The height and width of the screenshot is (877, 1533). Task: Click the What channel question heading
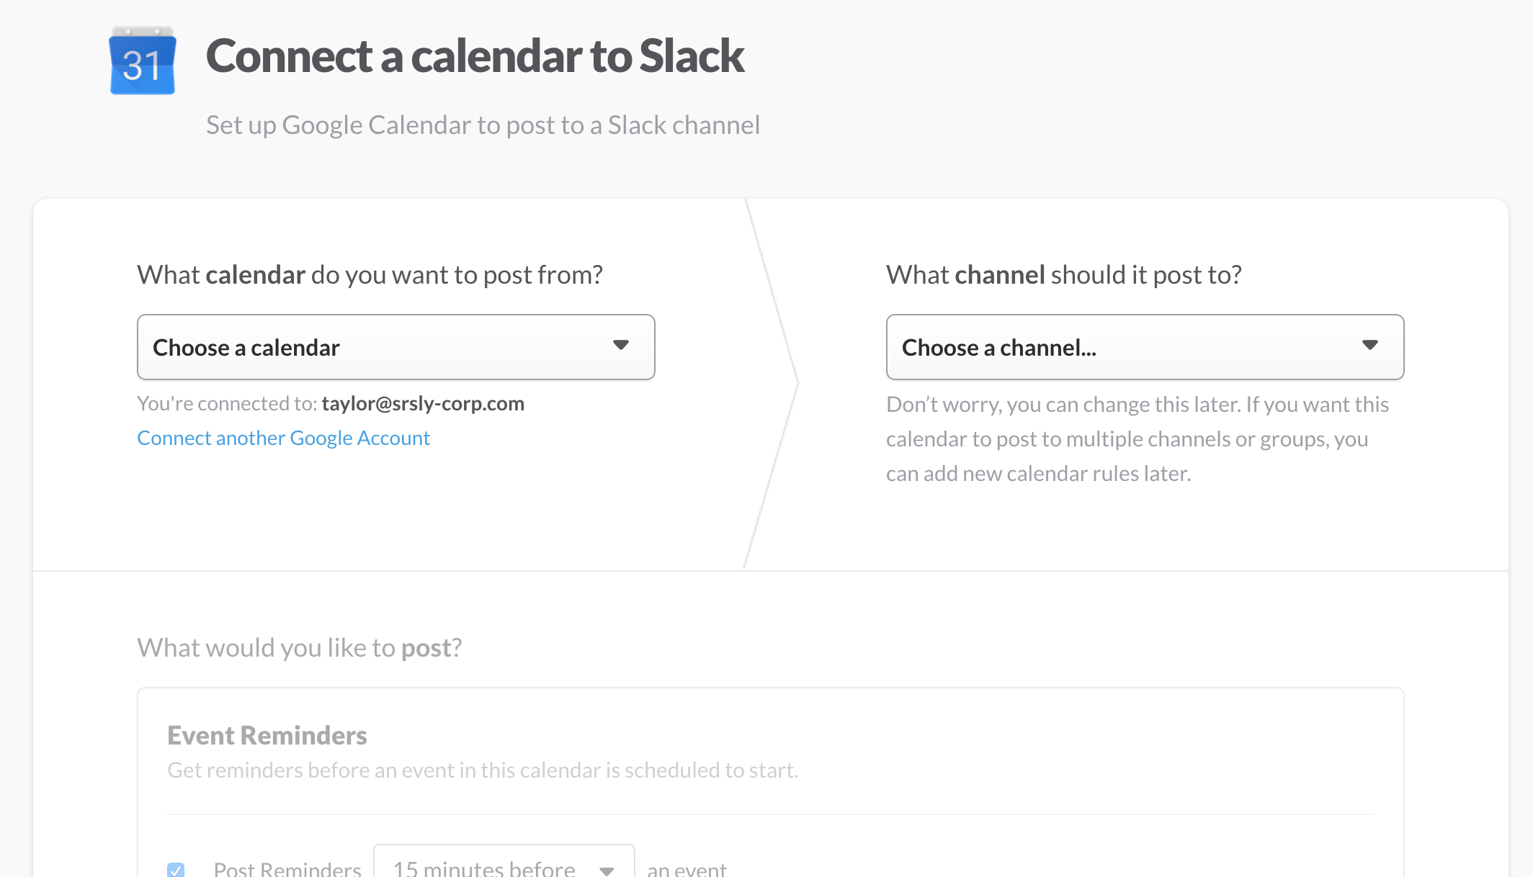[x=1064, y=275]
